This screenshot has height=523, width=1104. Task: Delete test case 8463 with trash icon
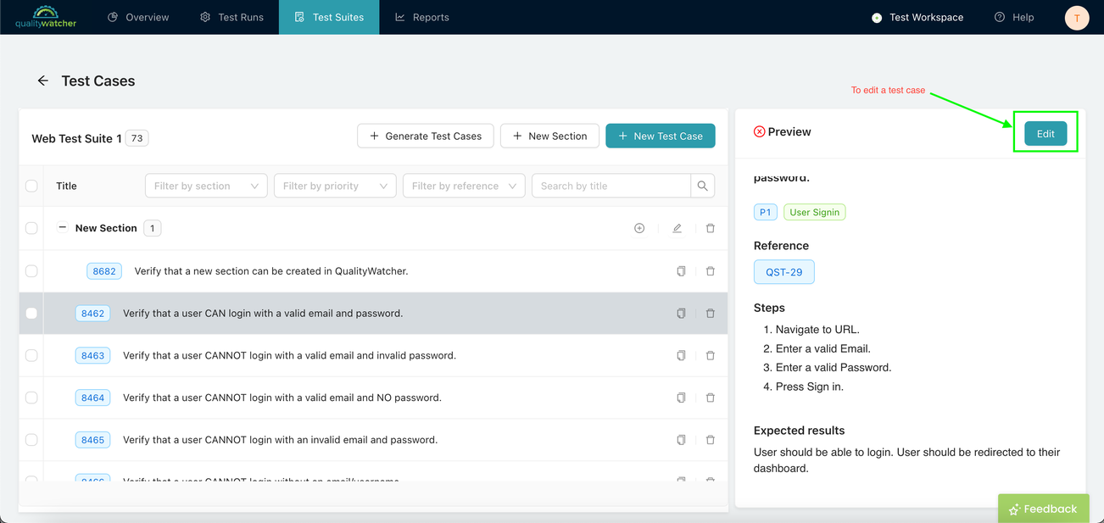click(x=711, y=355)
